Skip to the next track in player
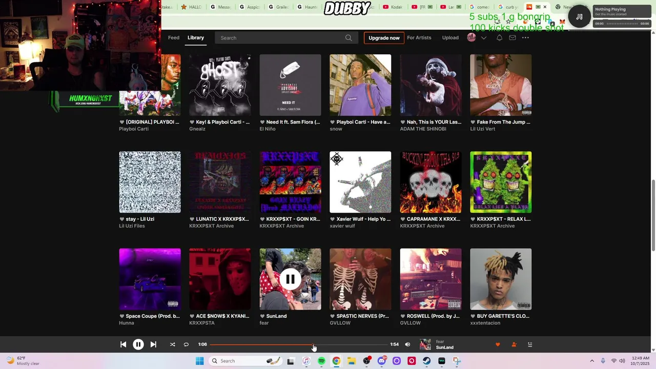Screen dimensions: 656x369 tap(153, 344)
